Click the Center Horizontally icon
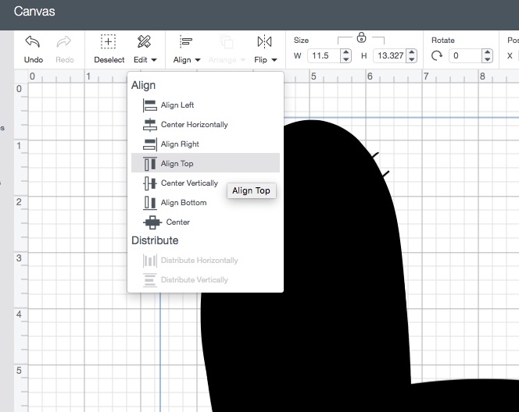Viewport: 519px width, 412px height. pos(149,125)
